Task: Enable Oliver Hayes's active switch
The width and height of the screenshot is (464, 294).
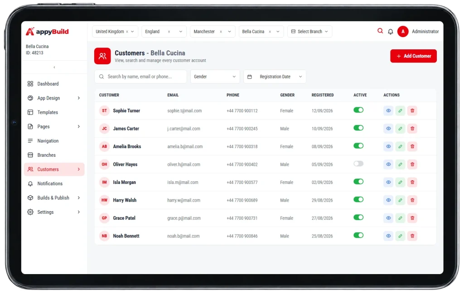Action: pos(358,164)
